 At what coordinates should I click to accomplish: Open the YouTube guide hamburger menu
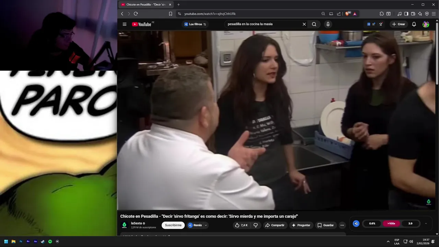pyautogui.click(x=124, y=24)
